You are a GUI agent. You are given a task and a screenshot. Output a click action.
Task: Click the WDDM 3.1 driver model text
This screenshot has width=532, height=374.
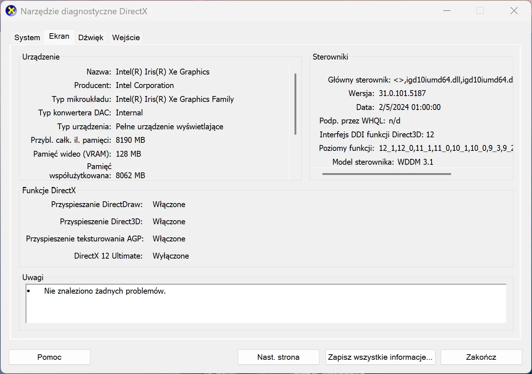pyautogui.click(x=415, y=161)
